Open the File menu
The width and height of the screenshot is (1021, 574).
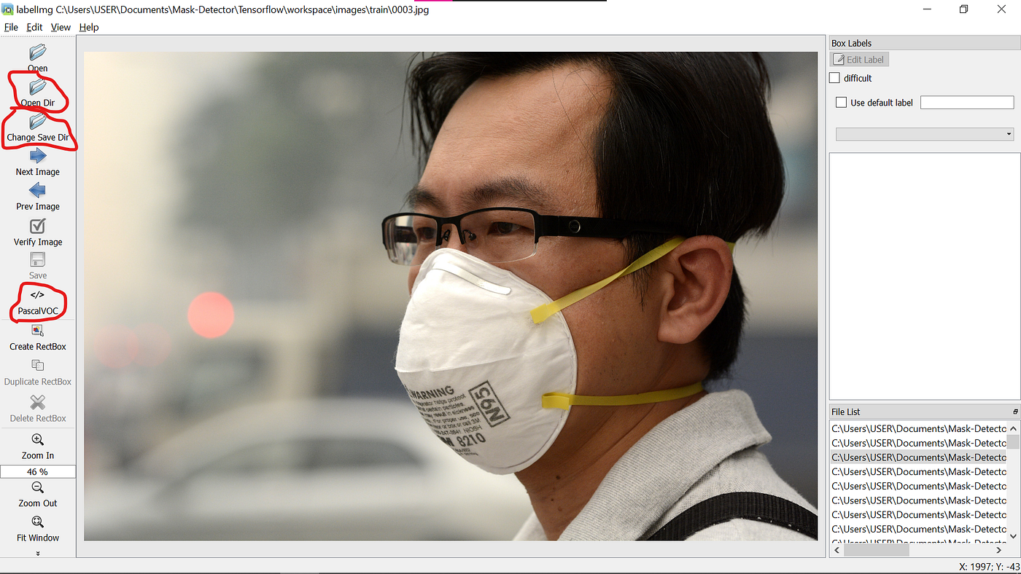[11, 27]
